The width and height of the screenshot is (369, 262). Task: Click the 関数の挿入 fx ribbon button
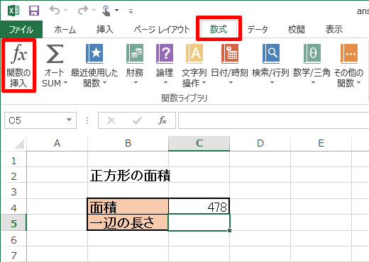(x=18, y=65)
